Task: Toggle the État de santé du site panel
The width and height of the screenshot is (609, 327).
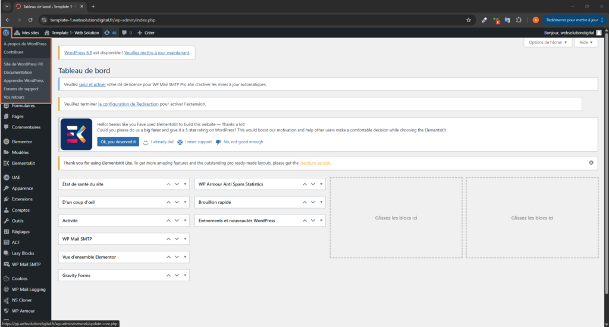Action: click(x=186, y=184)
